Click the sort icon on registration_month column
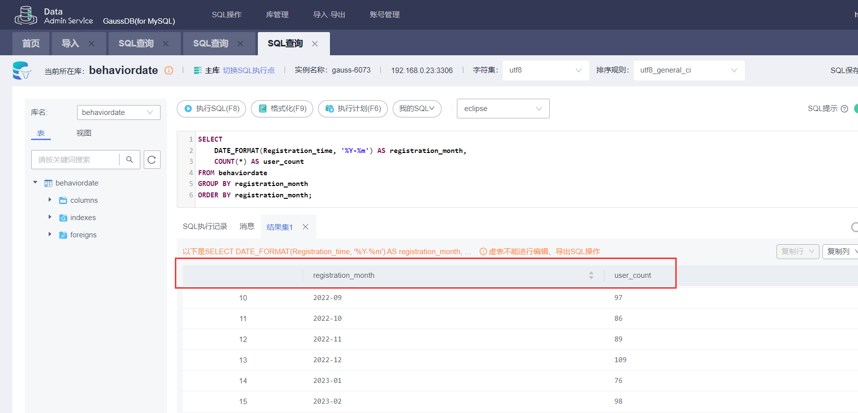Viewport: 858px width, 413px height. [591, 275]
